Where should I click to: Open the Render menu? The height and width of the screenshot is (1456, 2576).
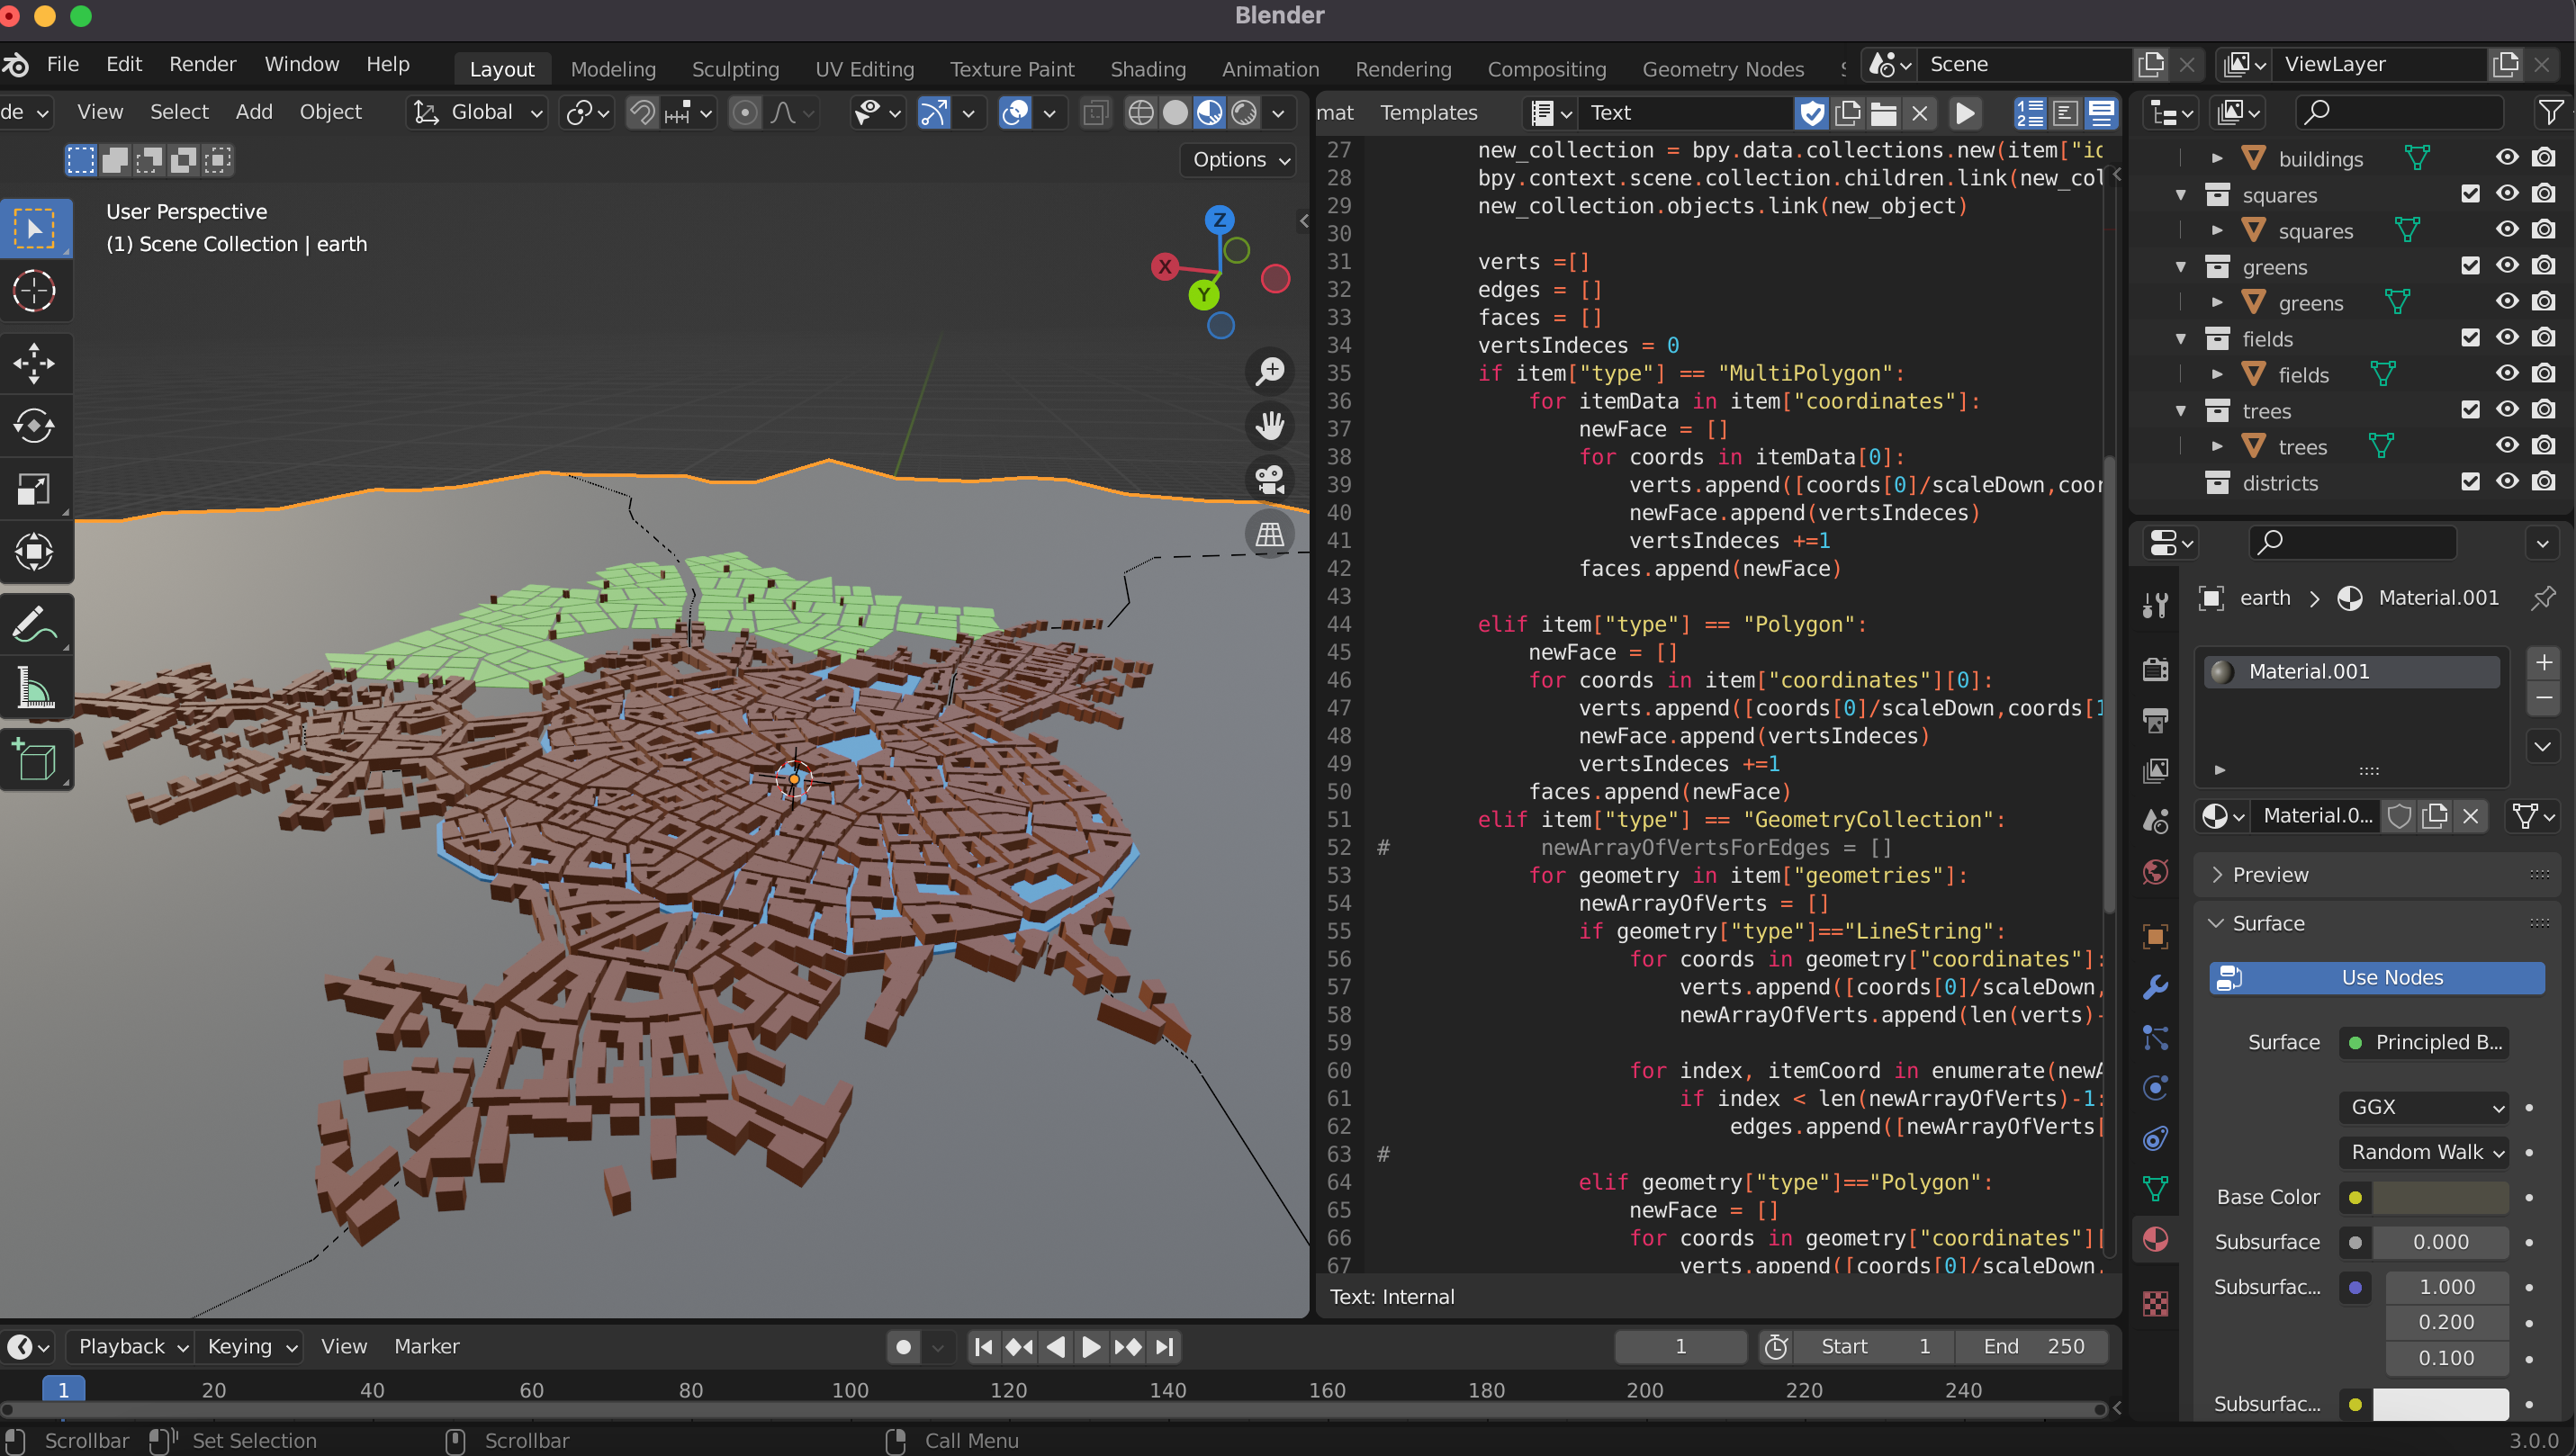[x=202, y=64]
